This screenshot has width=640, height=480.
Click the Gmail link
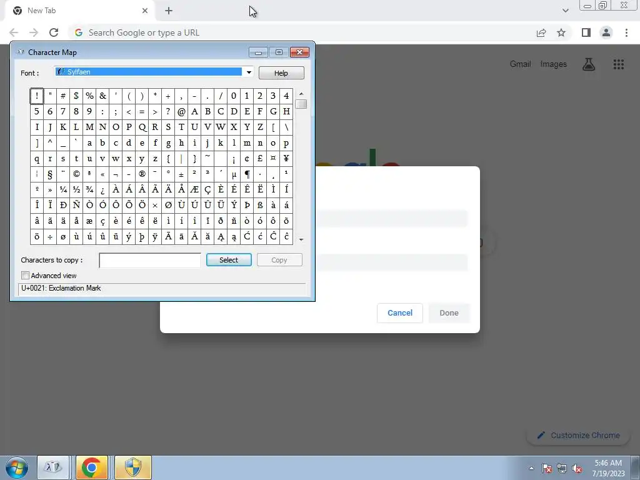[520, 64]
